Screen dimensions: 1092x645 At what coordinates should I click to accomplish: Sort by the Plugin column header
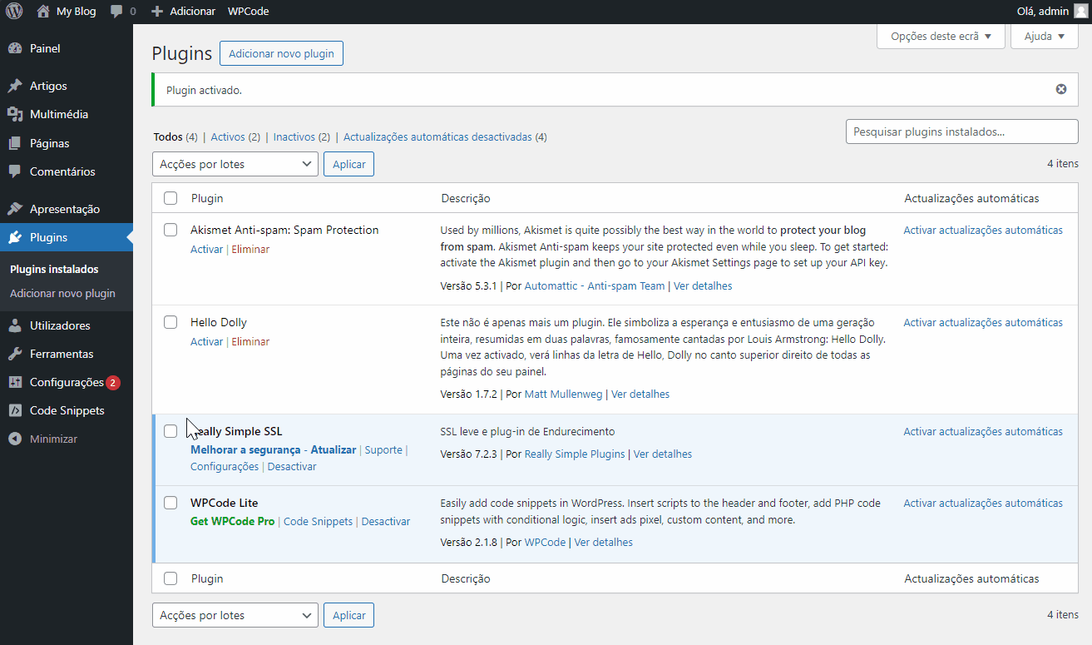point(207,199)
